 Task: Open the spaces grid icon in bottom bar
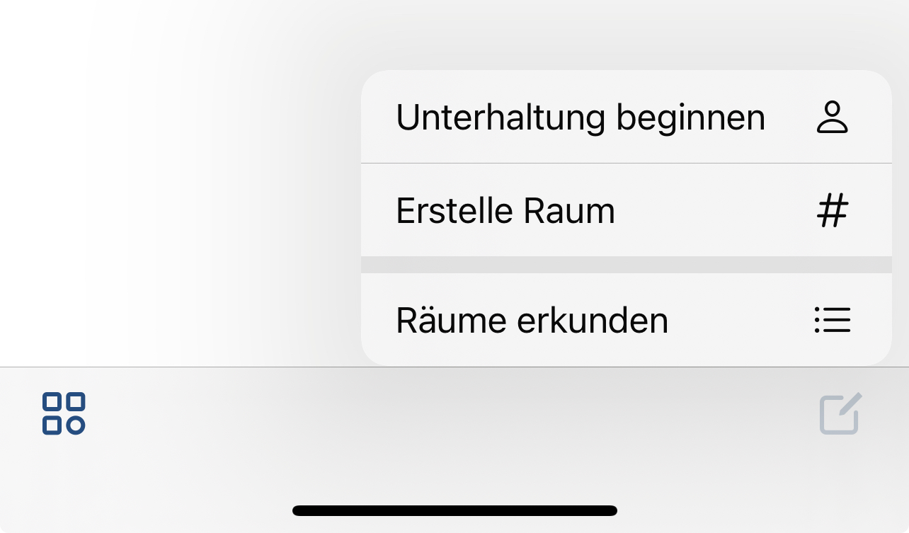coord(64,413)
